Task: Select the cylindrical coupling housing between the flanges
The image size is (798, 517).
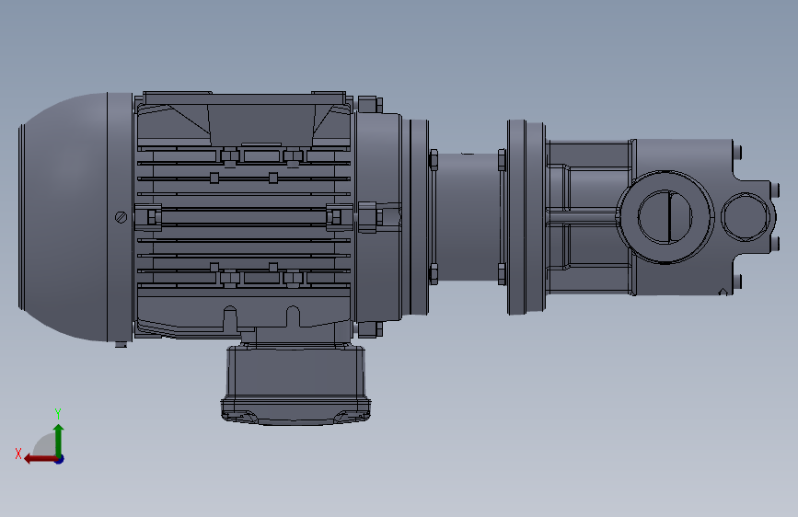Action: point(467,217)
